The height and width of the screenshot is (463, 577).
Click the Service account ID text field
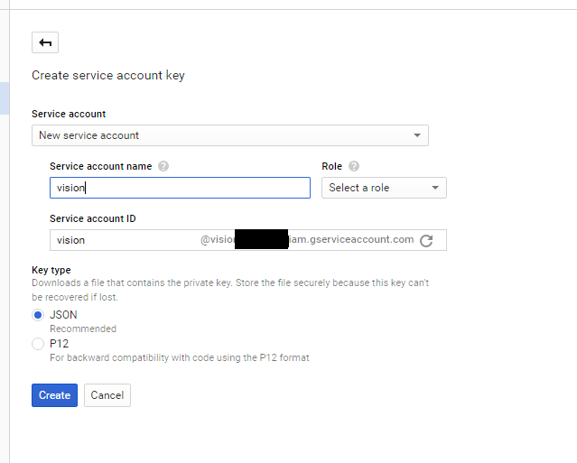click(122, 240)
